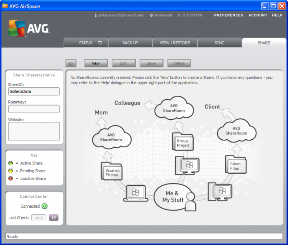Click the version V. 3.7.10770 text
288x245 pixels.
[190, 15]
